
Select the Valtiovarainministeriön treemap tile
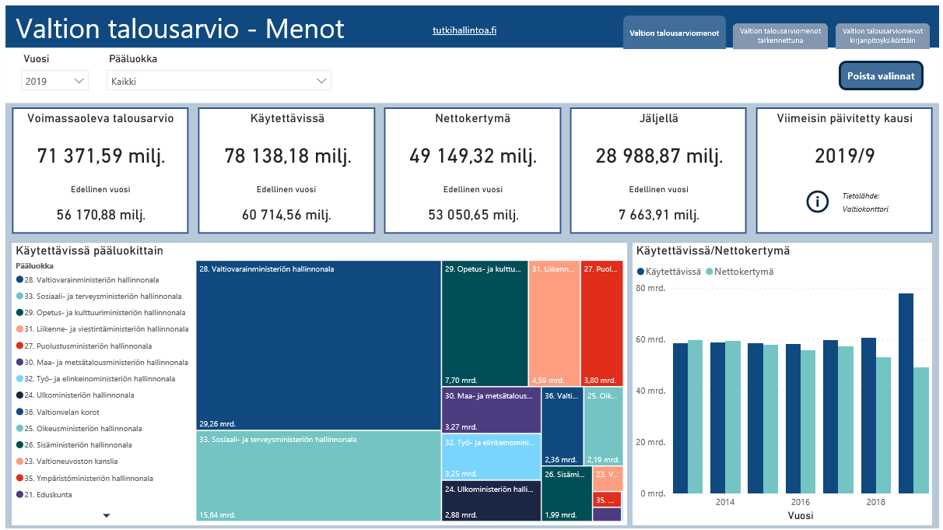[x=318, y=346]
